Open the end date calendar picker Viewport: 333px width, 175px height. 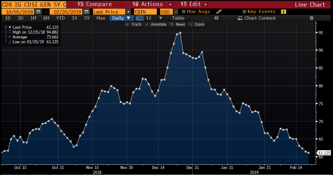86,12
